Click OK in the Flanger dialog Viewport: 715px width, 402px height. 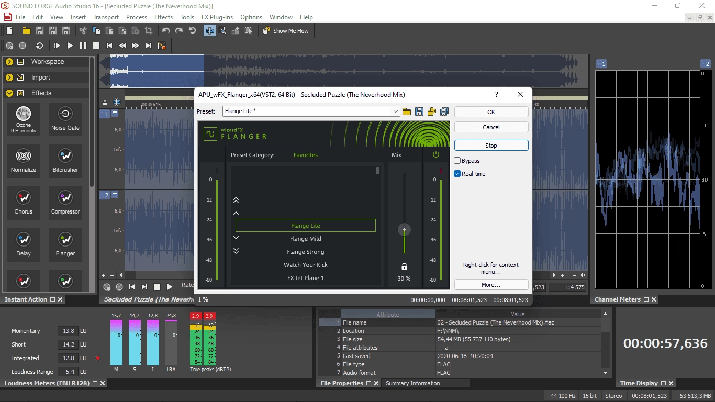[491, 112]
